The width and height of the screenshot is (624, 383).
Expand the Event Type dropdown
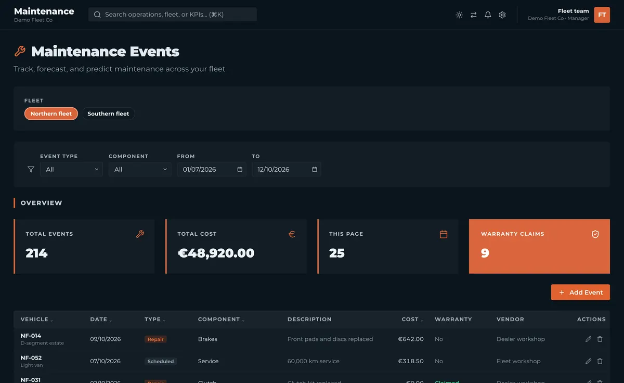[71, 170]
